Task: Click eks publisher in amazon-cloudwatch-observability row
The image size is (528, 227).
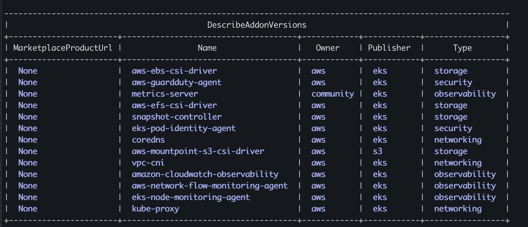Action: tap(380, 174)
